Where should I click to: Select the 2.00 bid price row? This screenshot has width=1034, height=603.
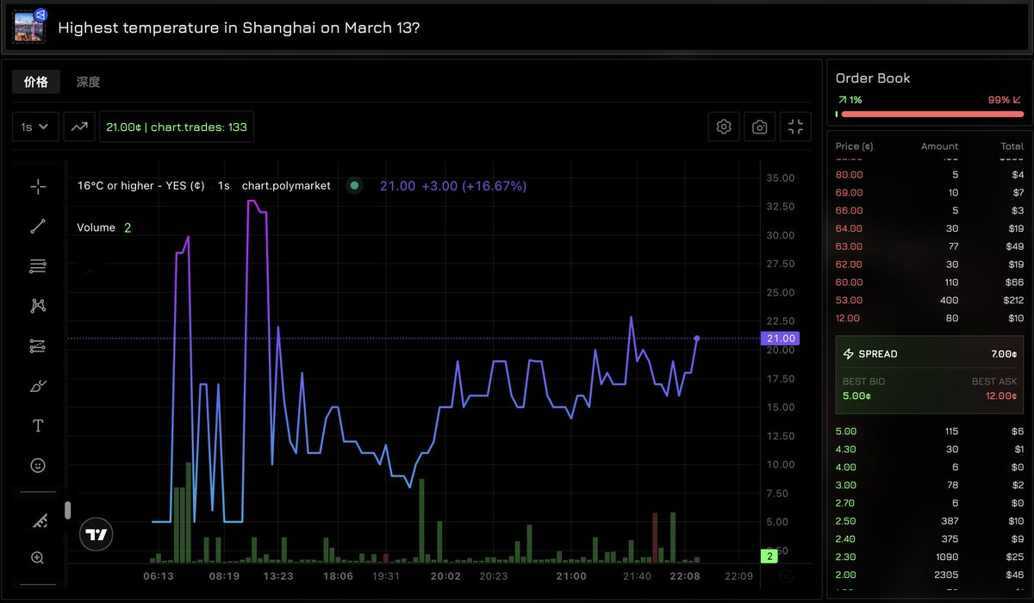pyautogui.click(x=930, y=575)
